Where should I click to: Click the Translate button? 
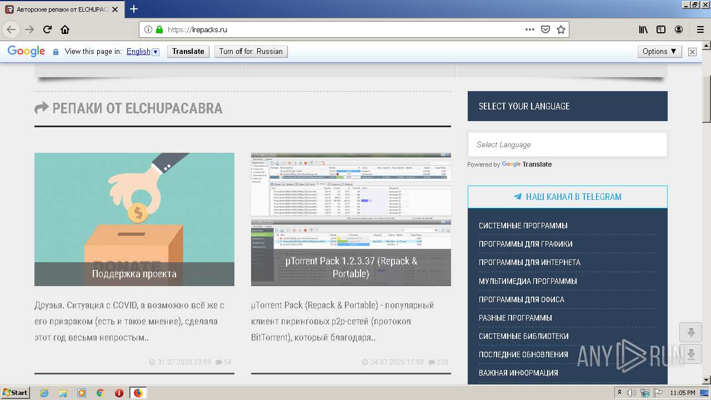pyautogui.click(x=188, y=51)
